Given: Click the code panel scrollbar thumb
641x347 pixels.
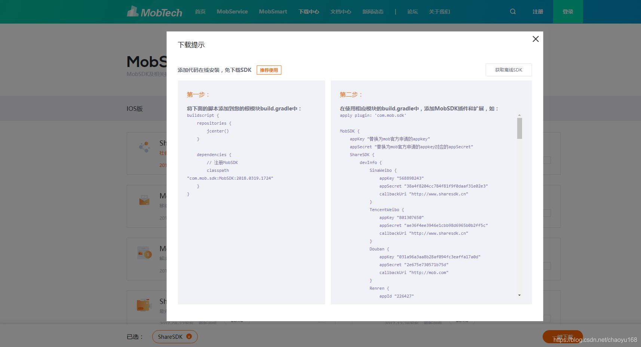Looking at the screenshot, I should coord(519,128).
